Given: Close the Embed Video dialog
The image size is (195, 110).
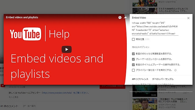Looking at the screenshot, I should tap(188, 18).
